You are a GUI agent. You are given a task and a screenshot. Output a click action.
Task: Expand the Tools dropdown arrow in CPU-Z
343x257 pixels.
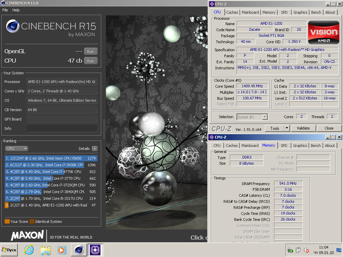coord(287,128)
